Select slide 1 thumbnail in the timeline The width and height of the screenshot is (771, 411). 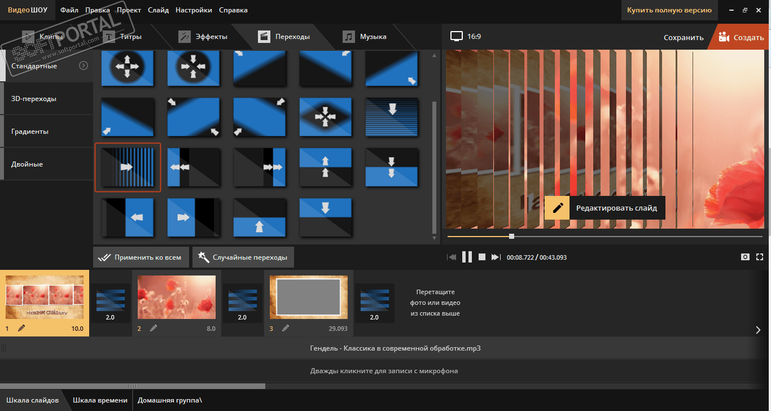point(45,297)
